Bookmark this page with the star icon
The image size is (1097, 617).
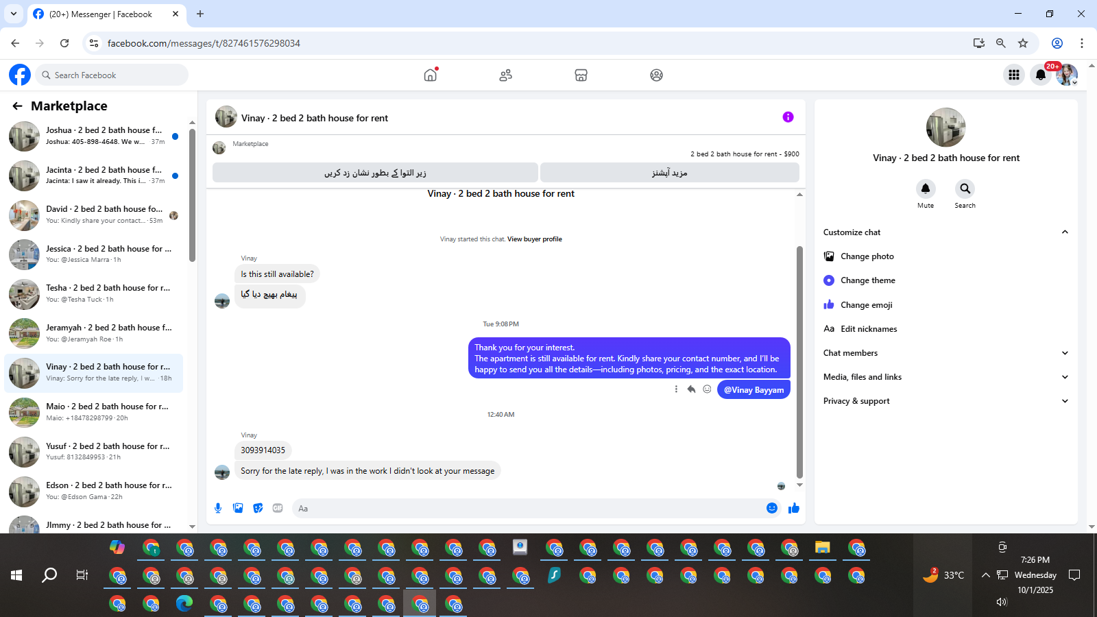coord(1023,43)
